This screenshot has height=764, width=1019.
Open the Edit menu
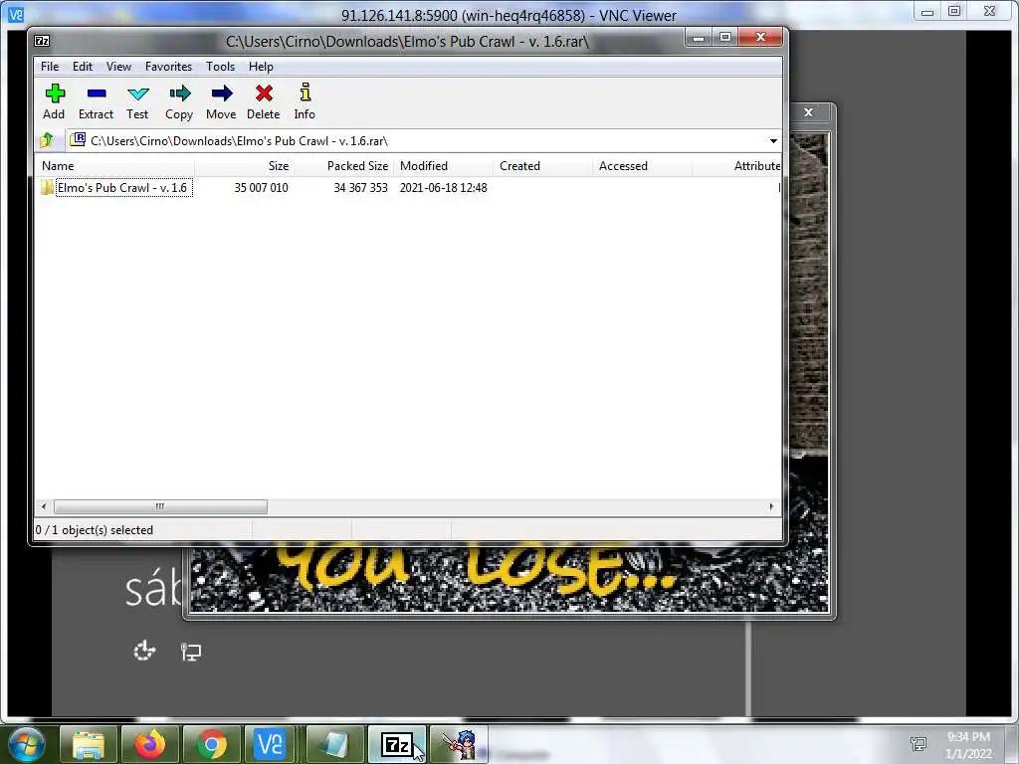pyautogui.click(x=82, y=67)
